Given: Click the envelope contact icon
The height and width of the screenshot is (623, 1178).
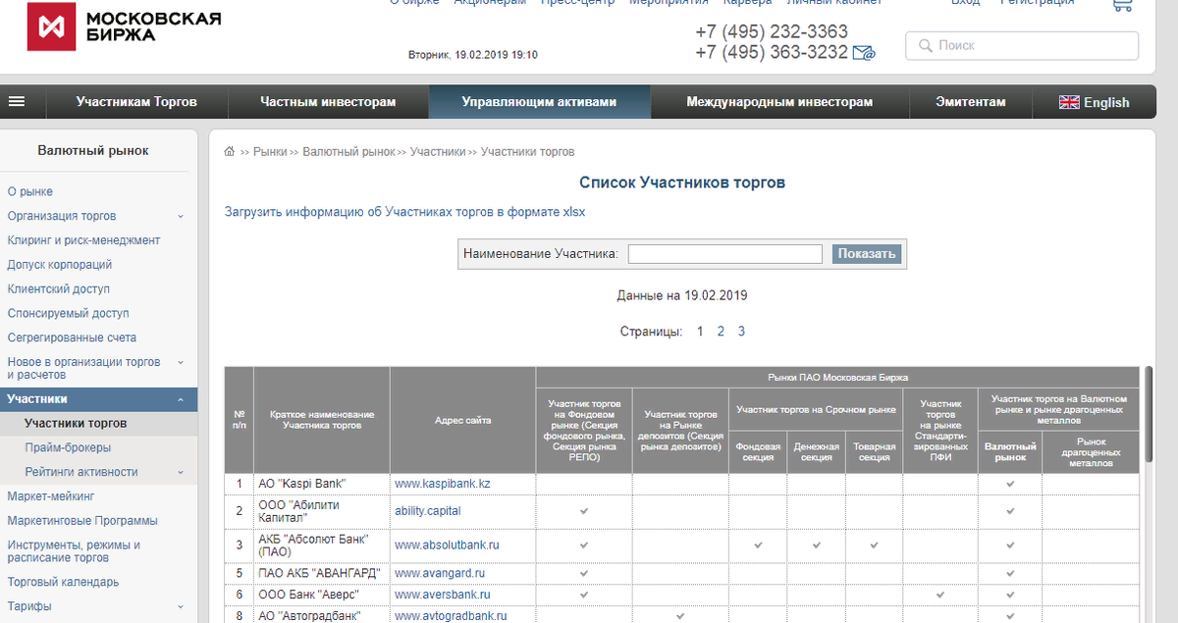Looking at the screenshot, I should point(864,53).
